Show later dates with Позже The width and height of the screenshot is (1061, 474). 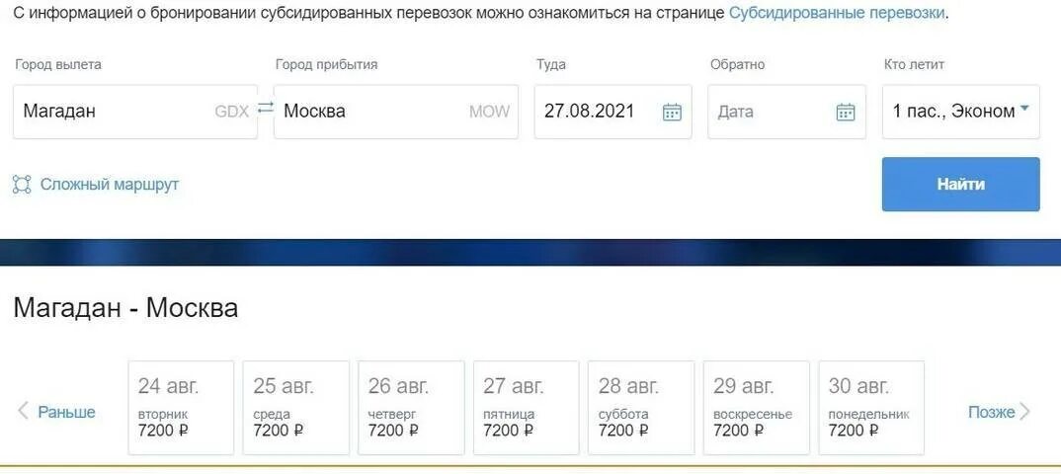point(991,412)
